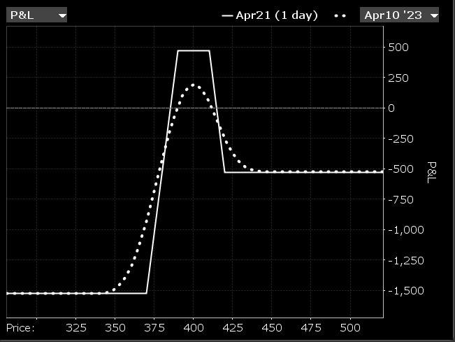Click the 500 tick on the P&L axis

coord(401,48)
